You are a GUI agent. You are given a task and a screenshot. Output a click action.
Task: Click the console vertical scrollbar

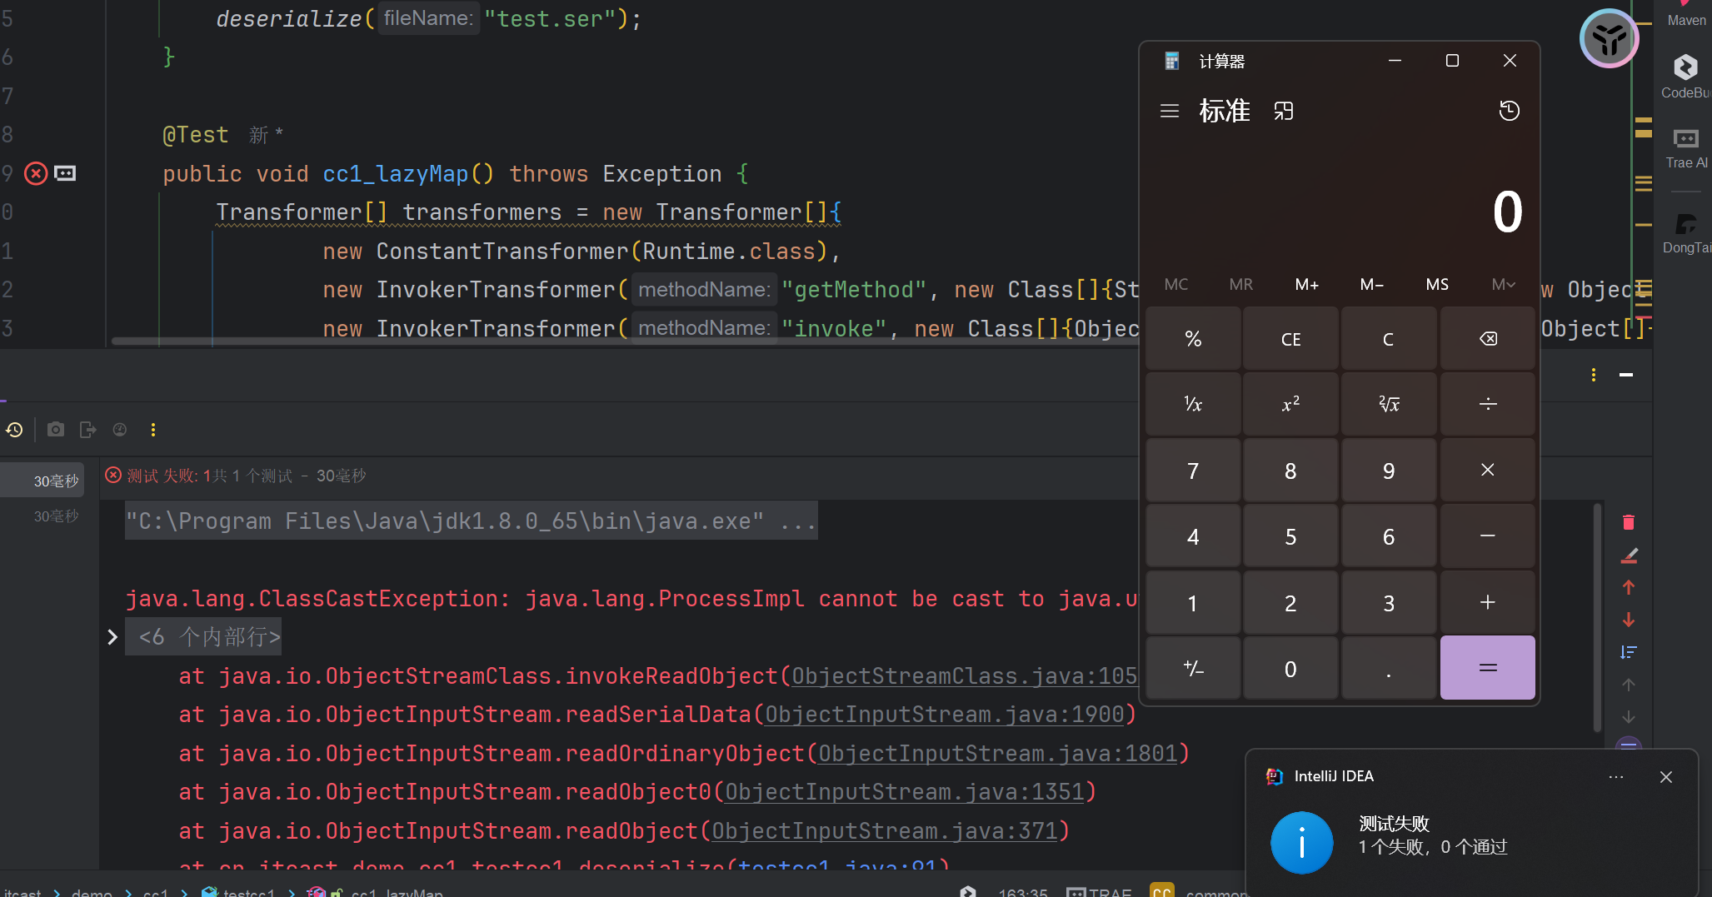click(1597, 616)
